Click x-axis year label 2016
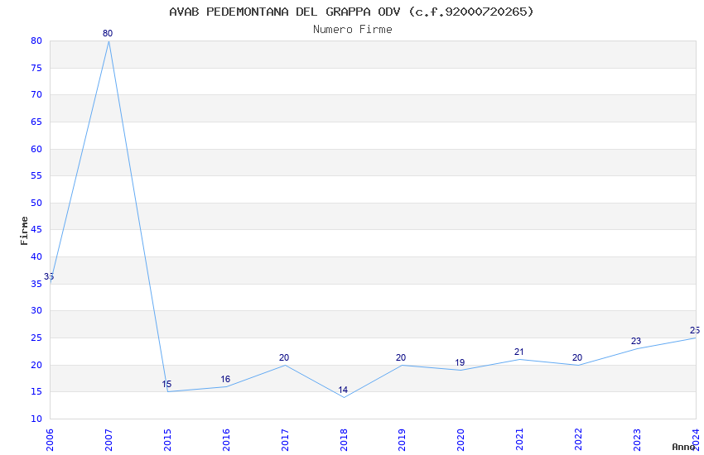 coord(226,440)
